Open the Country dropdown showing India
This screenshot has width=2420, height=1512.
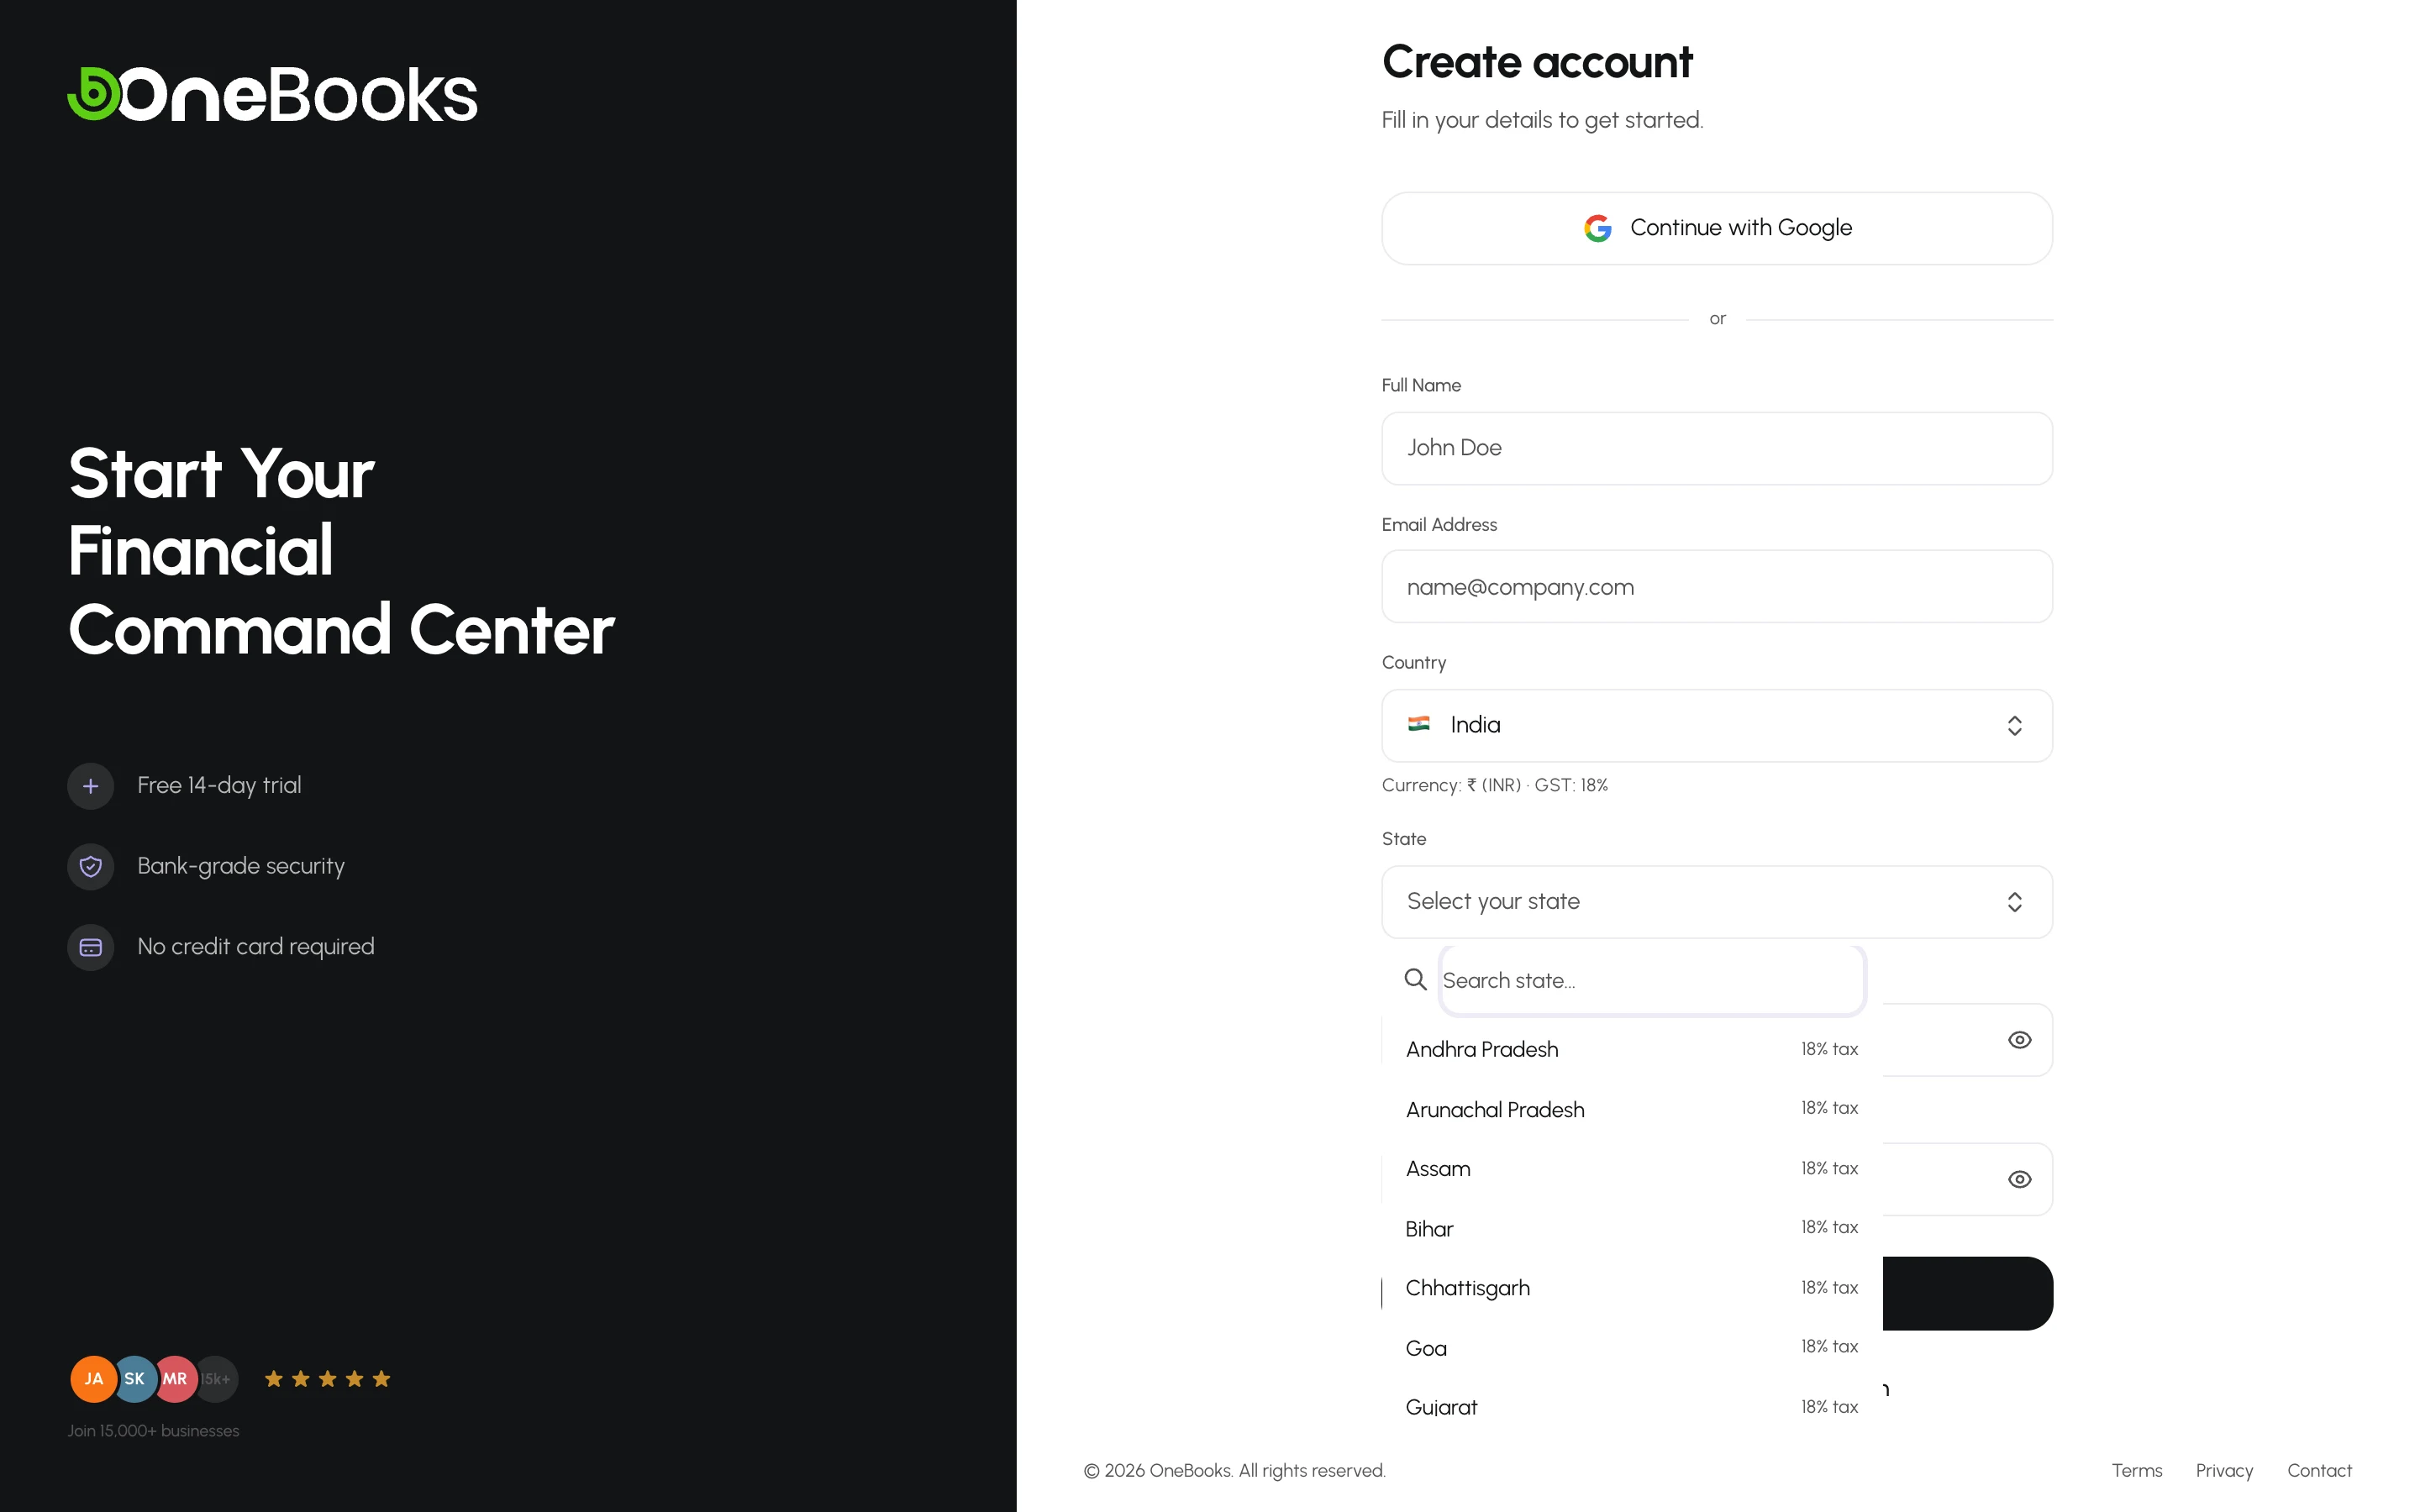tap(1717, 726)
